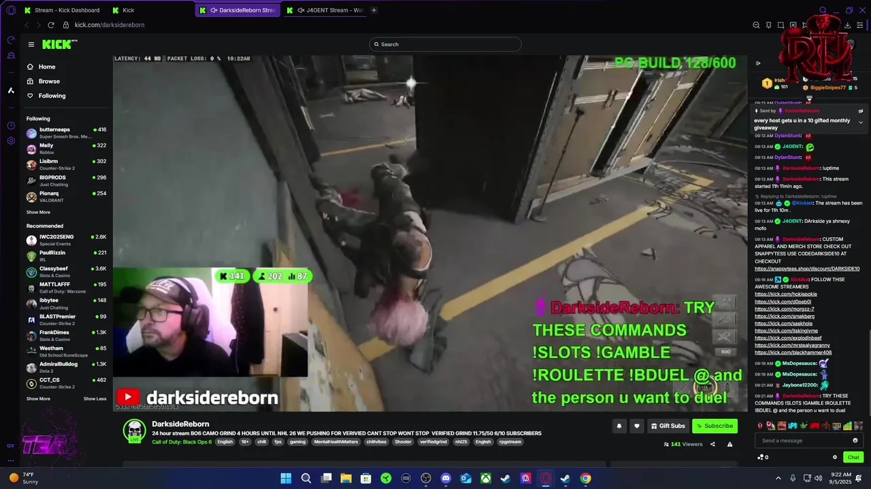Expand Following list with Show More

coord(38,212)
